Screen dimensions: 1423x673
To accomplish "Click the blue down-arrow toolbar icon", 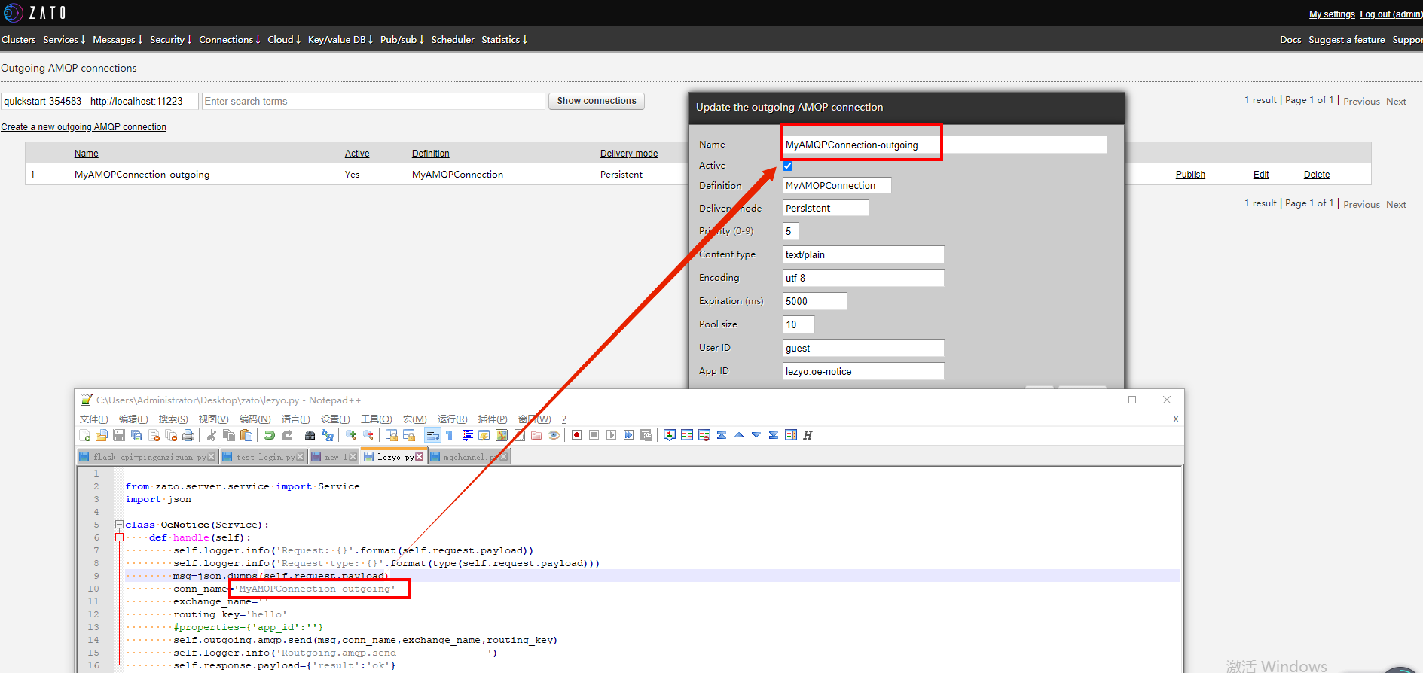I will [x=756, y=435].
